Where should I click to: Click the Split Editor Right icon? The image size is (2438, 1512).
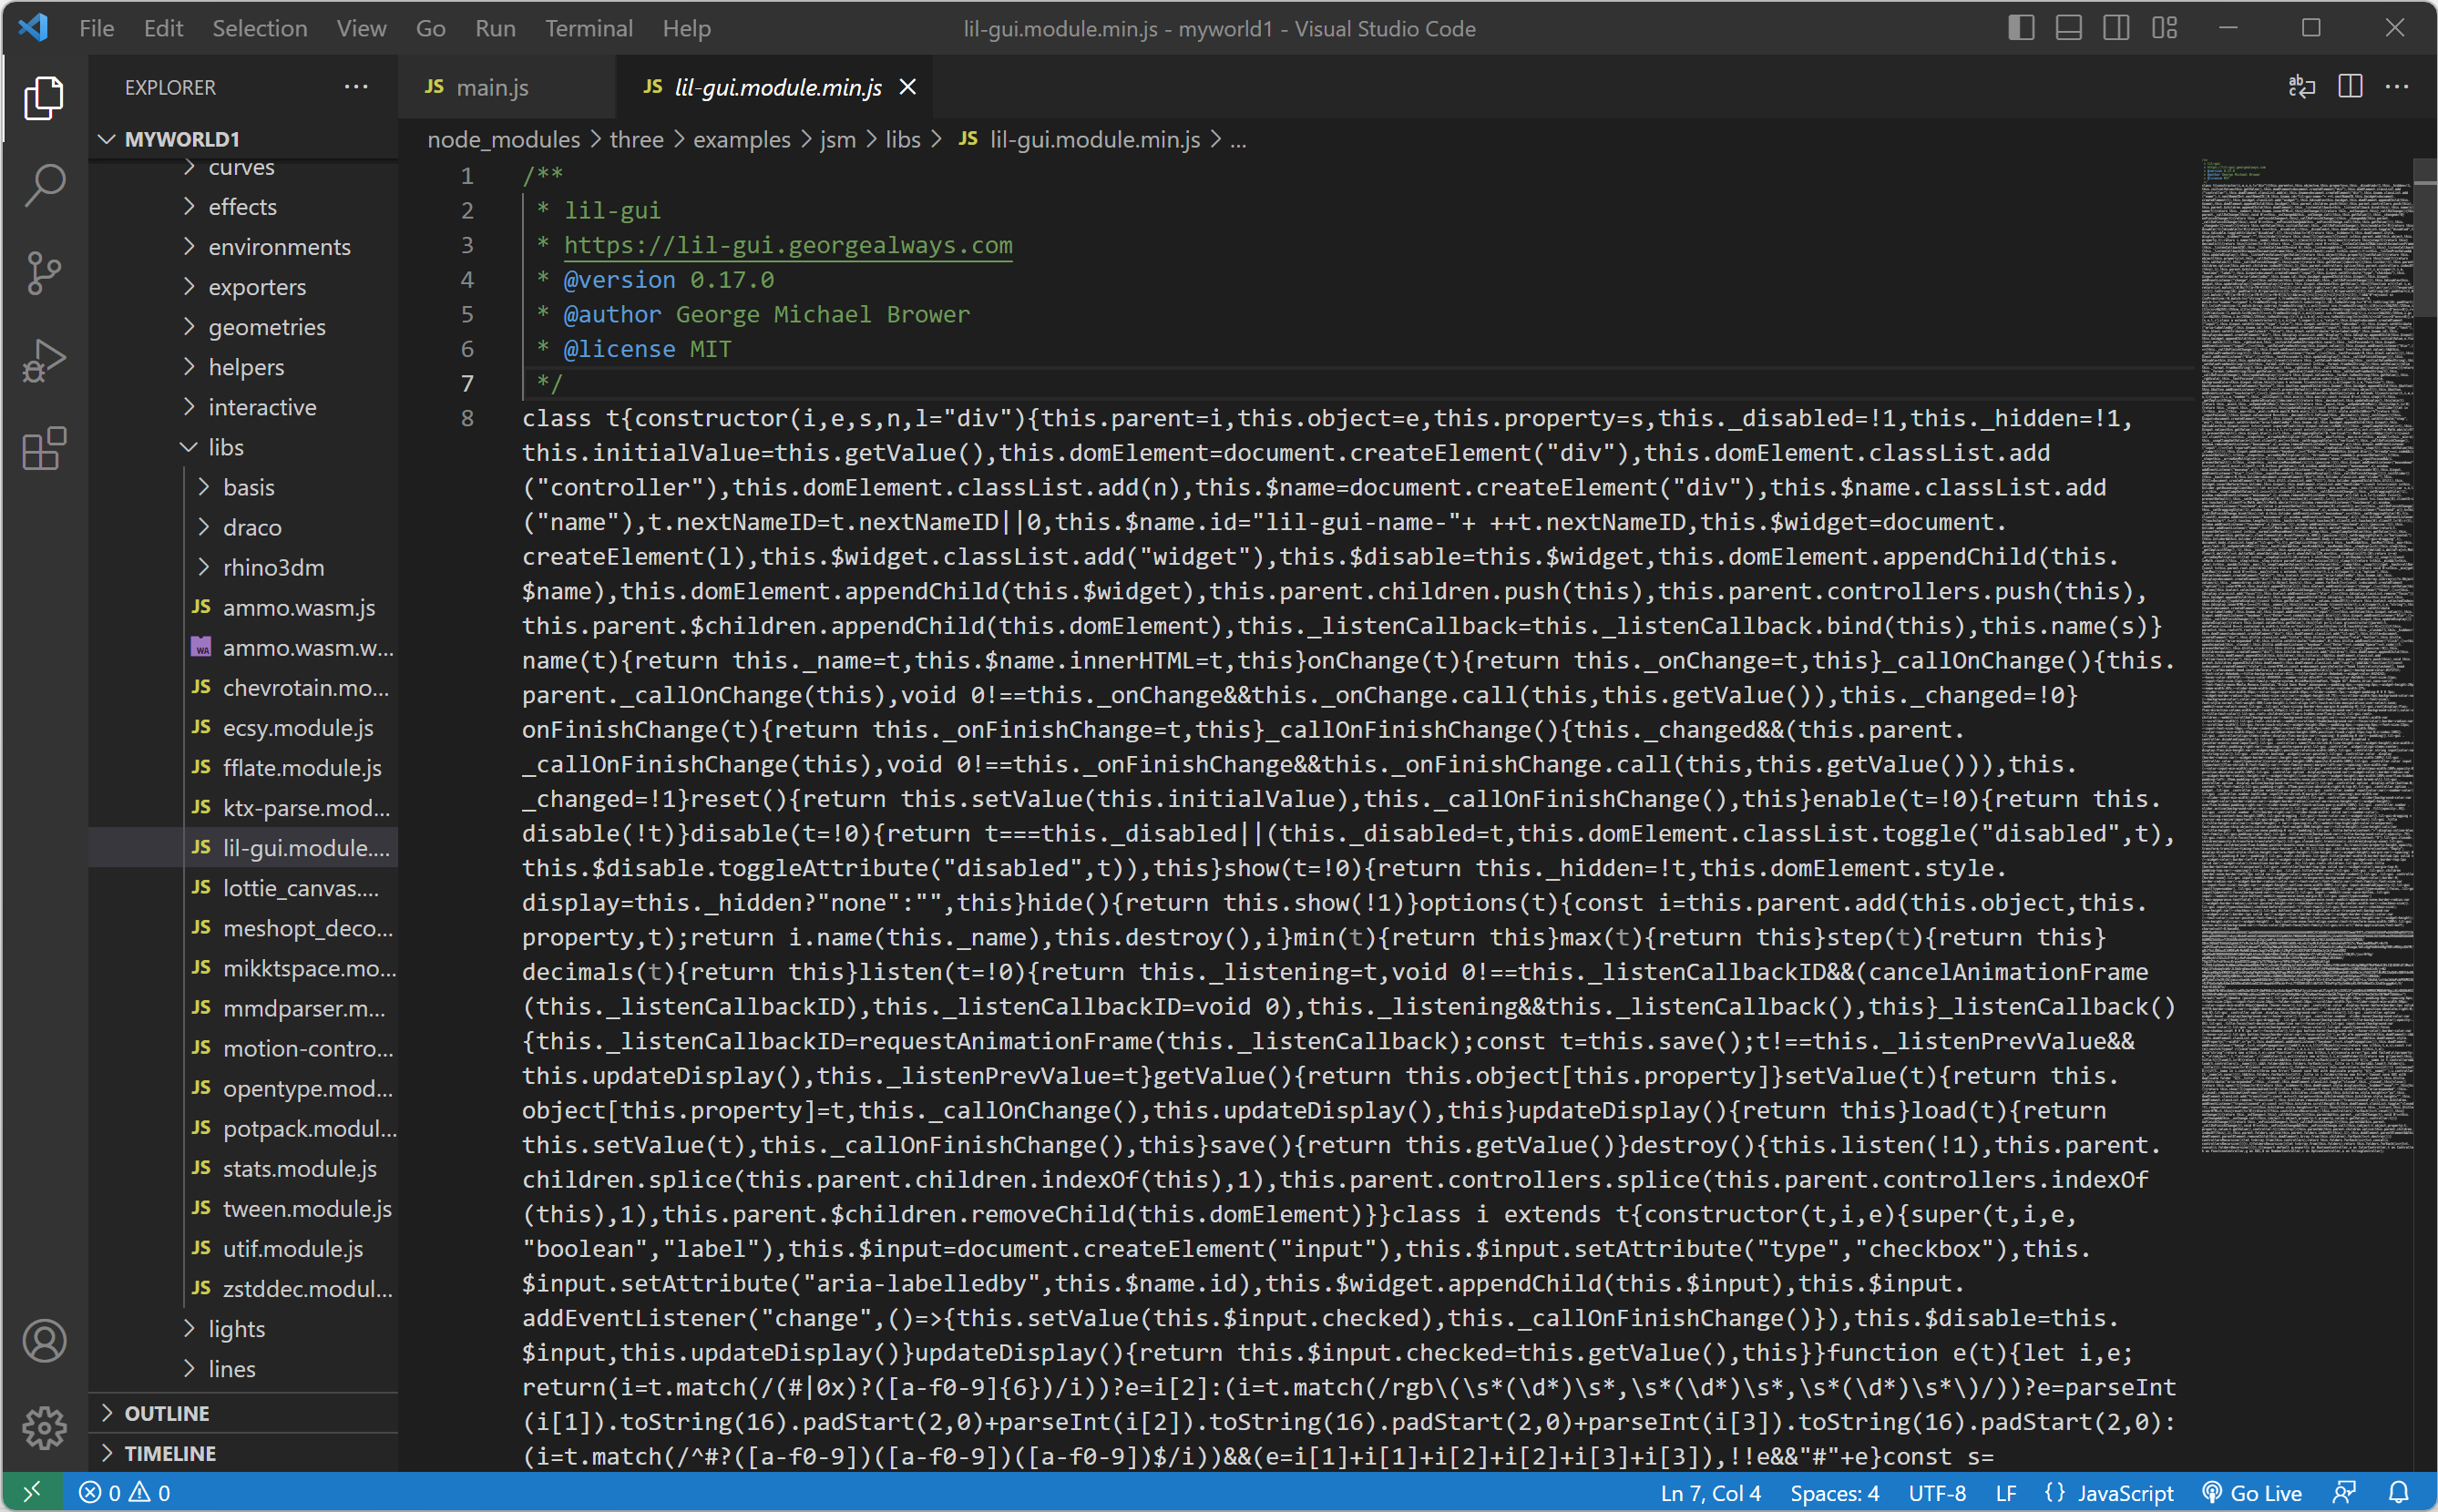click(x=2350, y=87)
